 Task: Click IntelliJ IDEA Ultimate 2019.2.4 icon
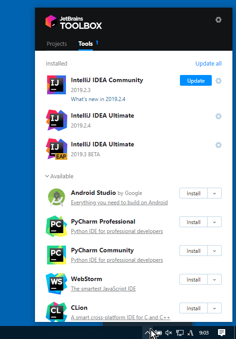57,120
